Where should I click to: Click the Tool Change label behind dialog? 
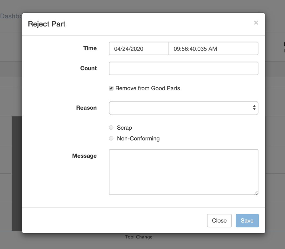point(139,237)
